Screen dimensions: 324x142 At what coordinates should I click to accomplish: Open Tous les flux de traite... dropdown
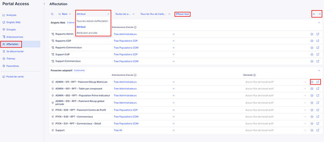tap(155, 14)
